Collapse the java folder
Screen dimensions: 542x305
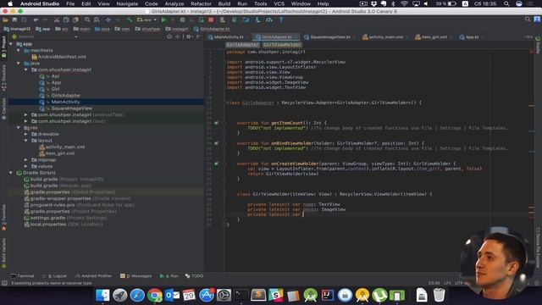pos(19,64)
